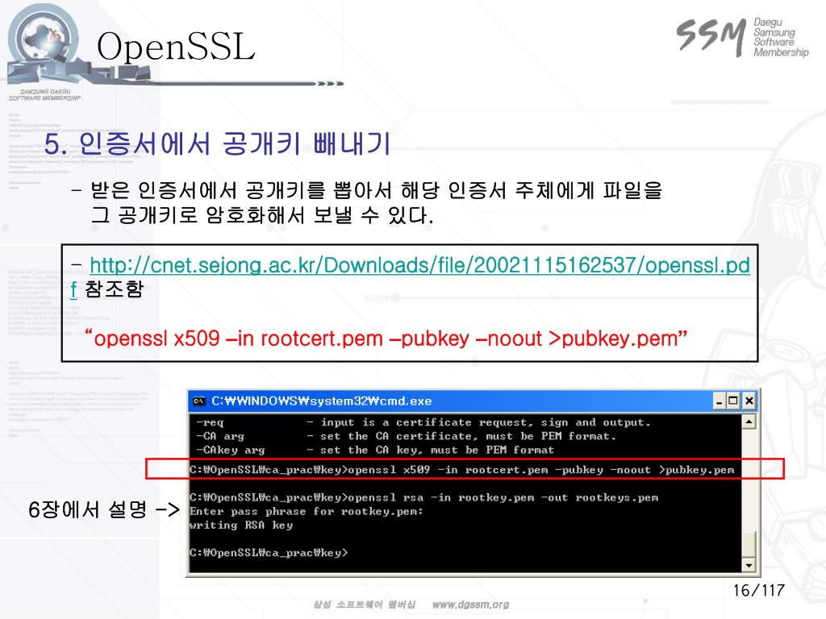Image resolution: width=826 pixels, height=619 pixels.
Task: Click the last command prompt line in cmd
Action: pyautogui.click(x=268, y=553)
